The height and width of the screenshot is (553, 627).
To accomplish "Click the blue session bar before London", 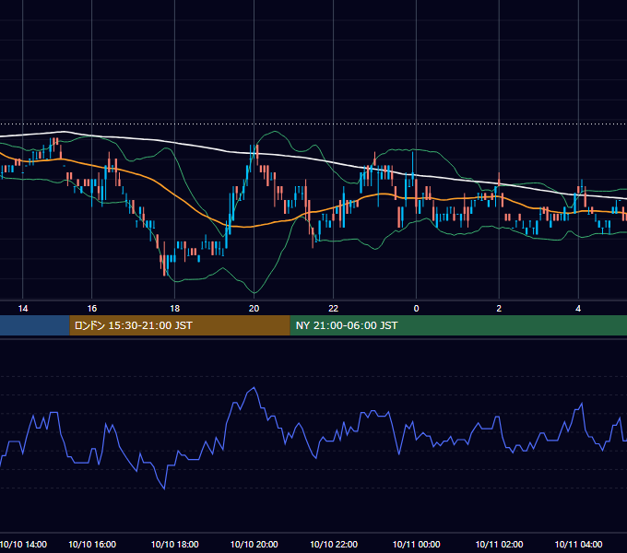I will (x=35, y=325).
